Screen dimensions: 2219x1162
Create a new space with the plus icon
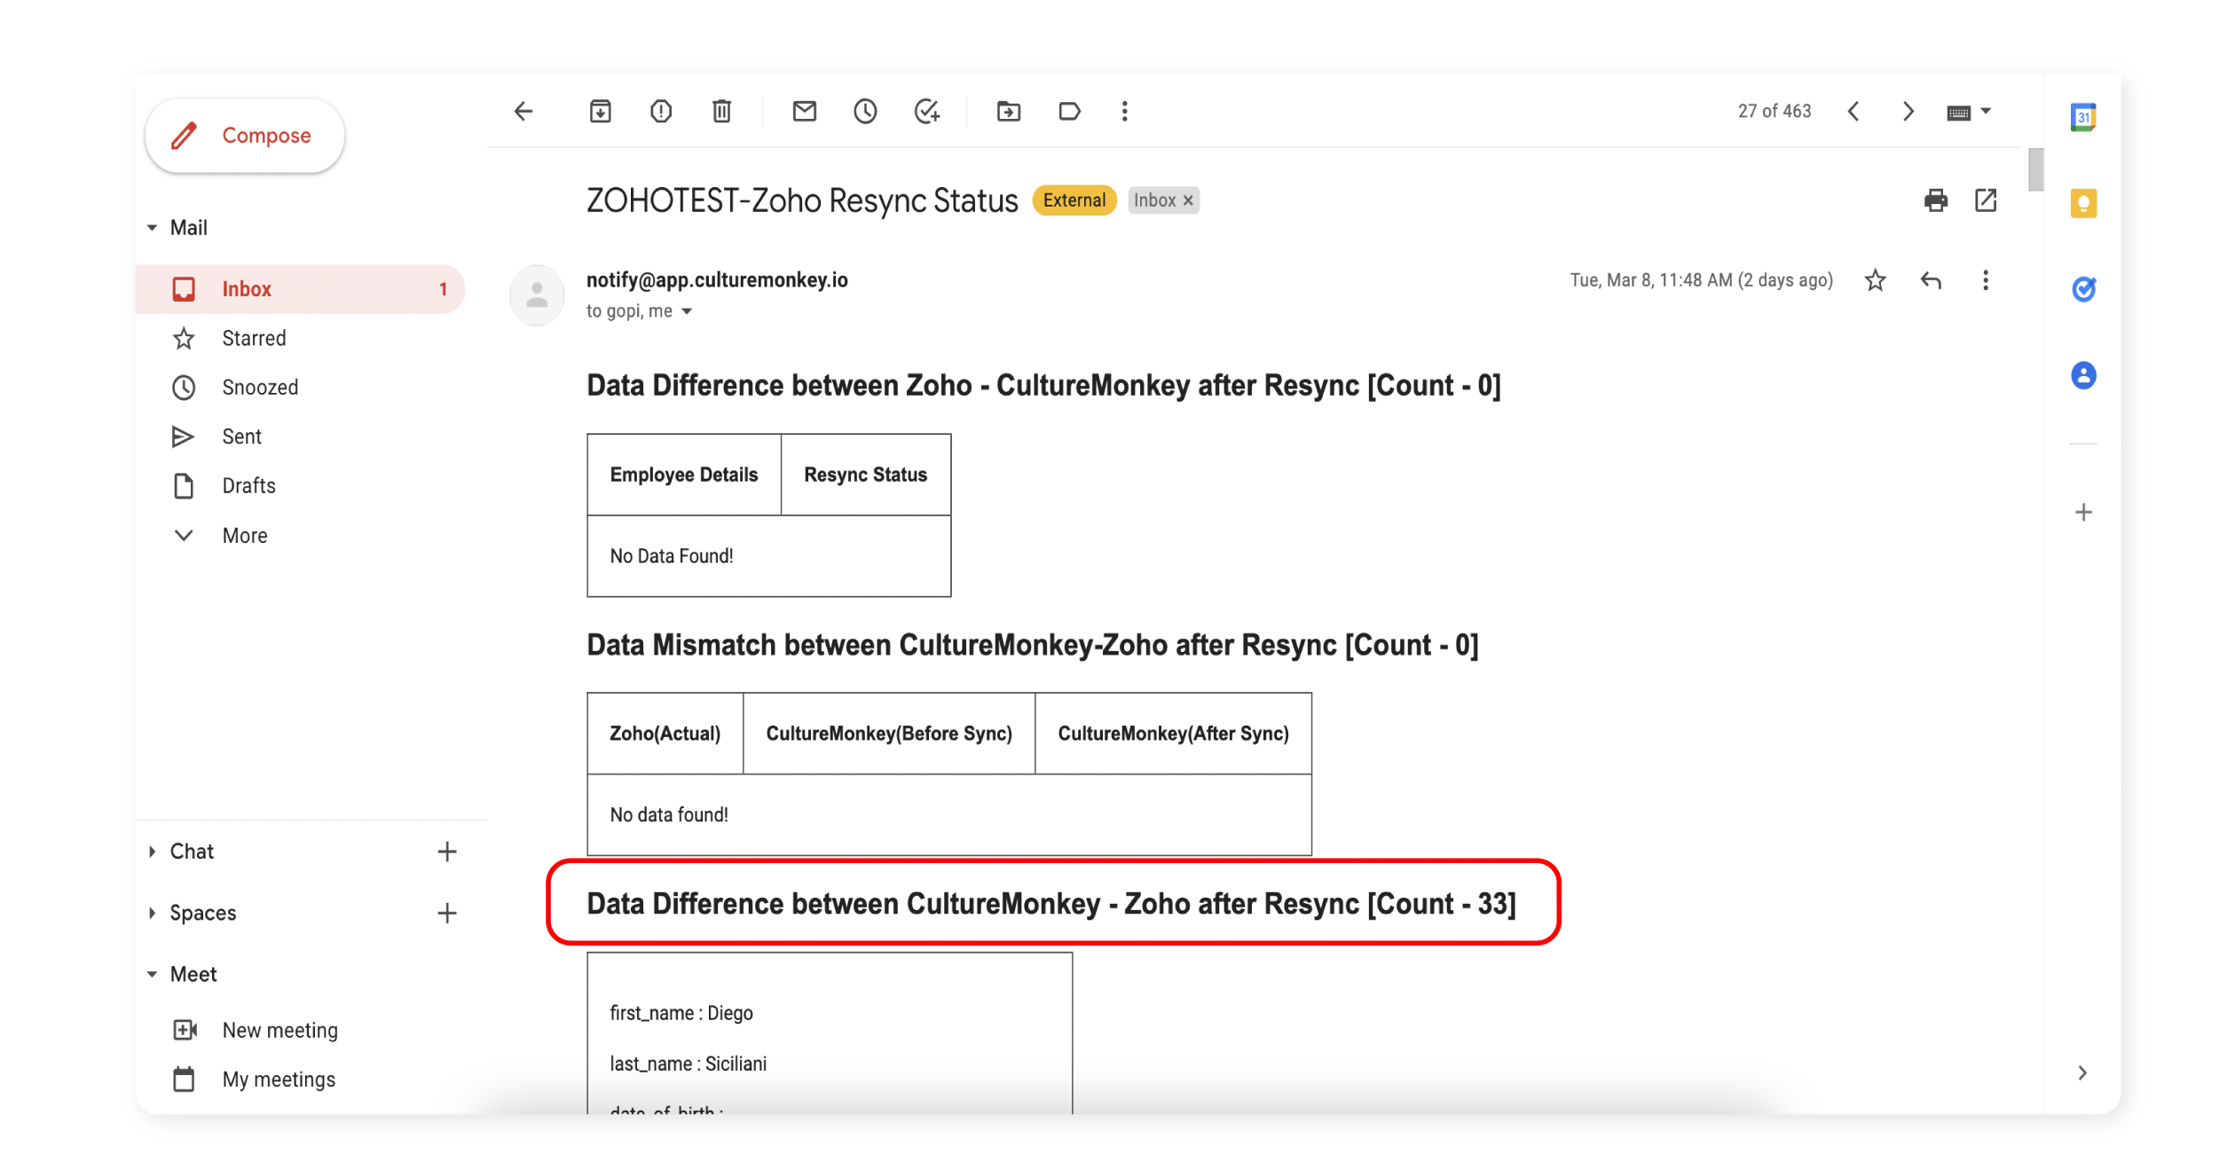(447, 913)
